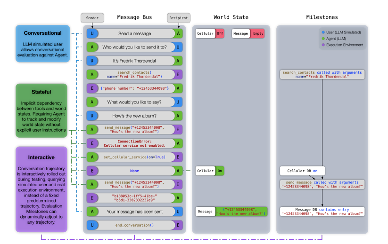The width and height of the screenshot is (388, 244).
Task: Click the green Agent (LLM) legend dot
Action: tap(322, 39)
